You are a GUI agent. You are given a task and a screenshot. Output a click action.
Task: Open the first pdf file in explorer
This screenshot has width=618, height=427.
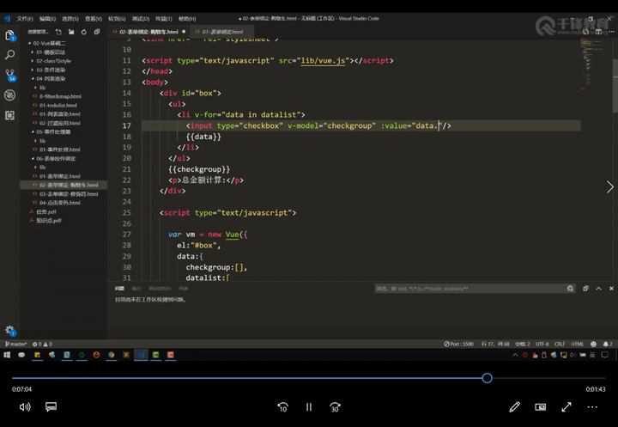click(x=46, y=212)
